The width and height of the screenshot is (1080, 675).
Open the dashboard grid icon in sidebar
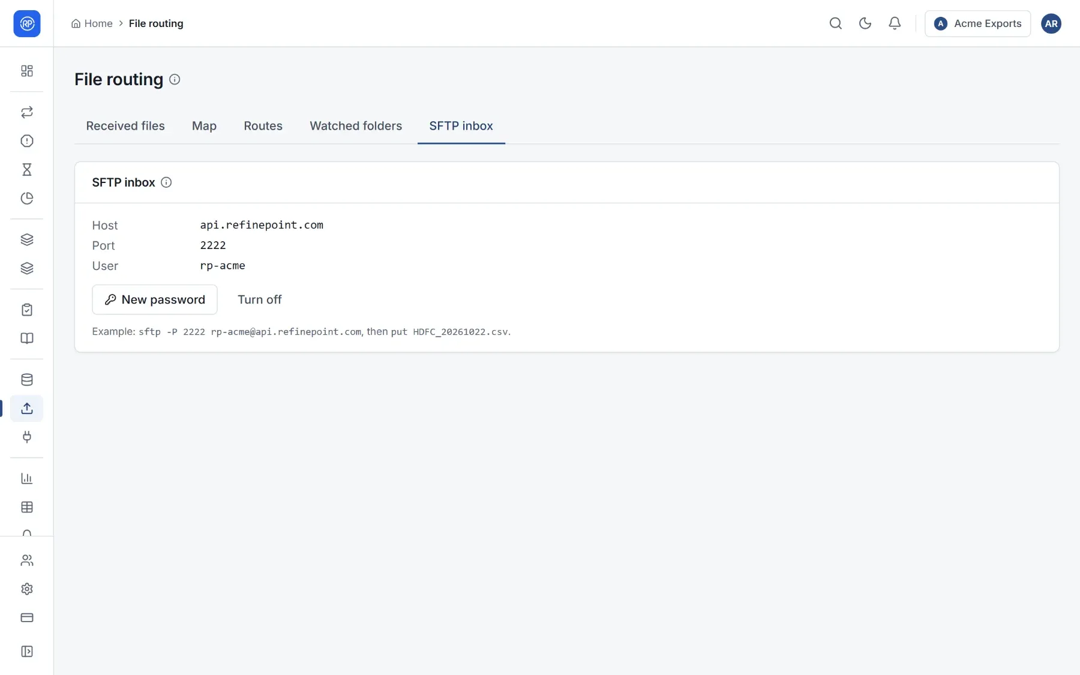27,71
